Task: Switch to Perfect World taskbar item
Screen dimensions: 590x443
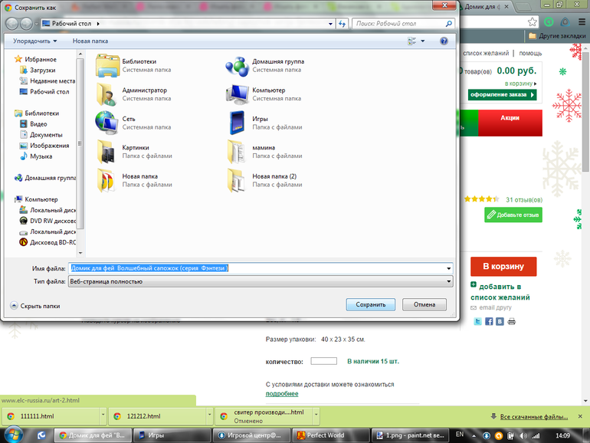Action: [x=330, y=435]
